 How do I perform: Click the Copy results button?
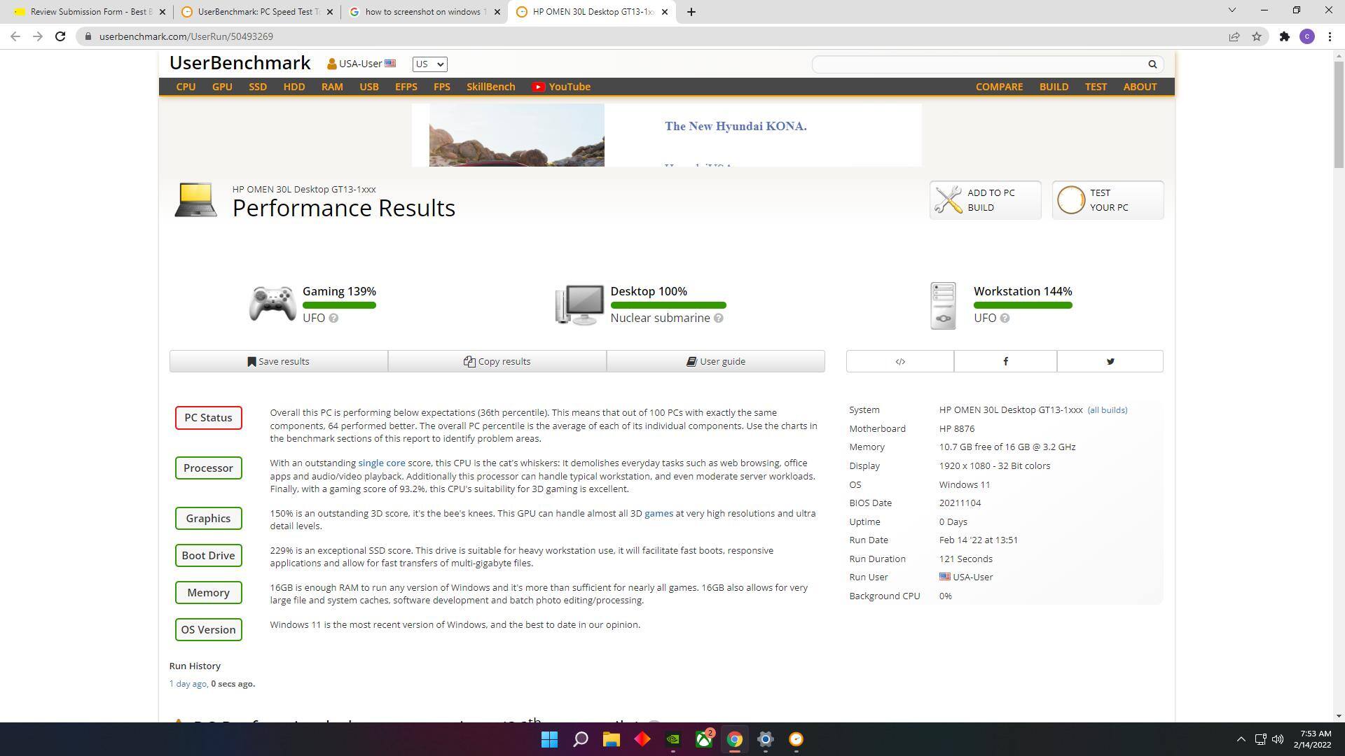pyautogui.click(x=497, y=361)
